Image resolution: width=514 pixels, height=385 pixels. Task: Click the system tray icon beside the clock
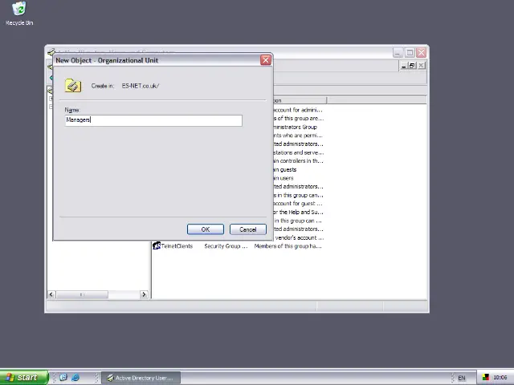point(485,378)
